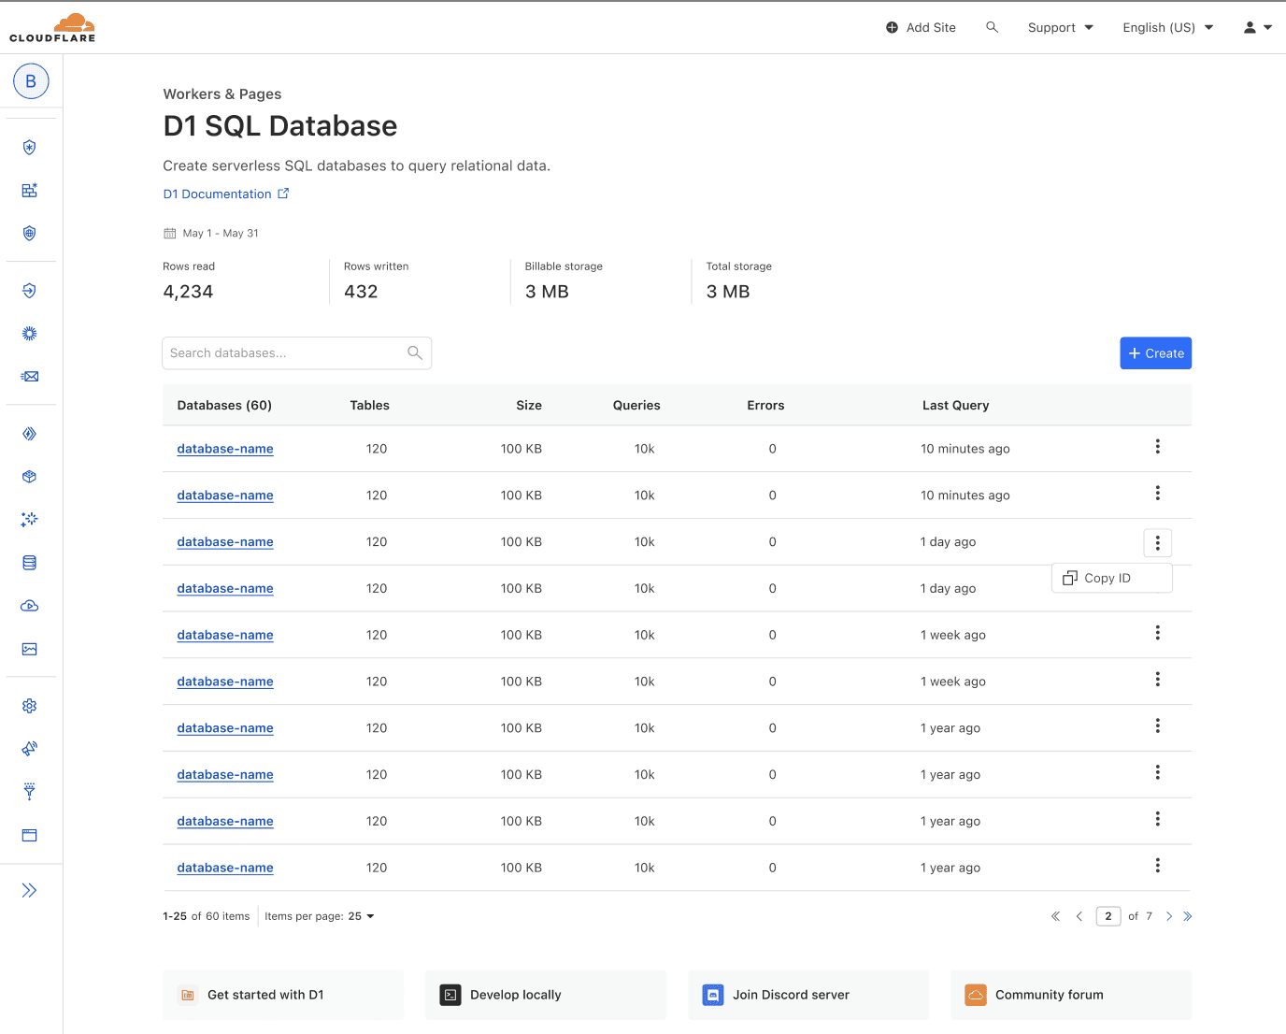Open actions menu for first 1 week ago row
1286x1034 pixels.
pos(1157,633)
